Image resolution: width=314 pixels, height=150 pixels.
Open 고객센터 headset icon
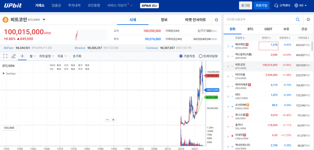coord(276,5)
